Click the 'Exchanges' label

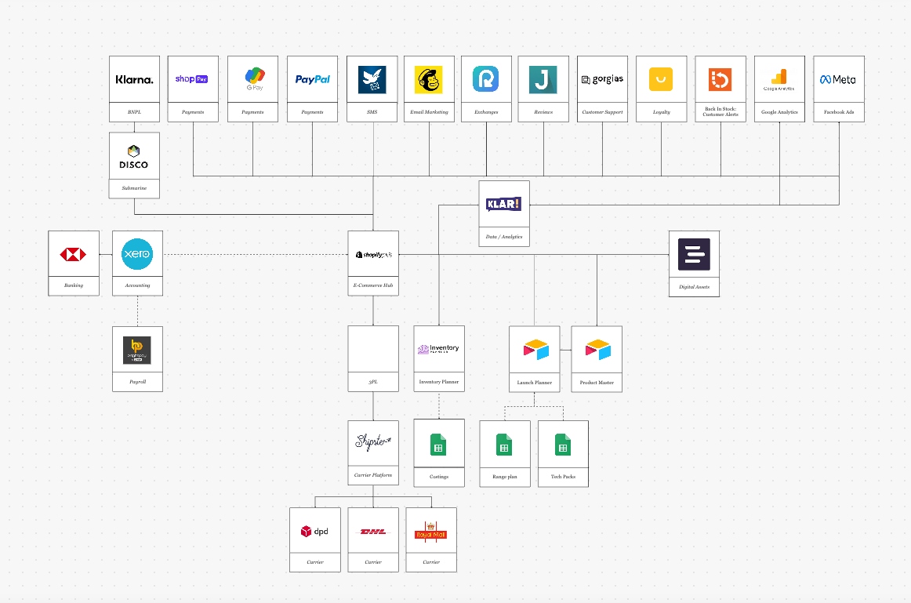pos(486,112)
